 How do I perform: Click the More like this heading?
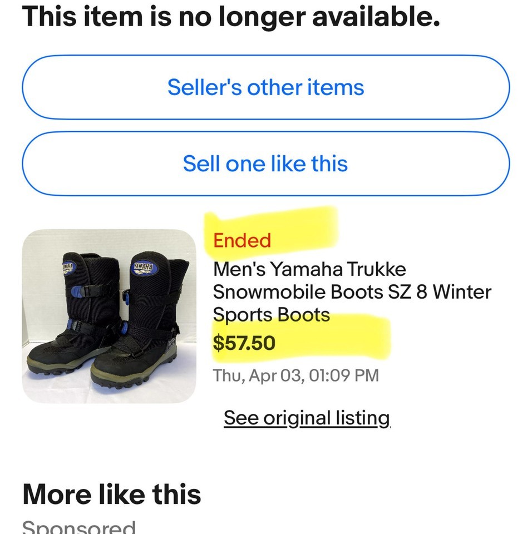pyautogui.click(x=112, y=494)
